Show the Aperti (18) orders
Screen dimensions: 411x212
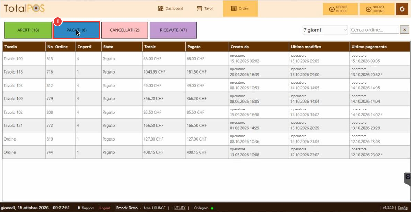click(x=28, y=30)
